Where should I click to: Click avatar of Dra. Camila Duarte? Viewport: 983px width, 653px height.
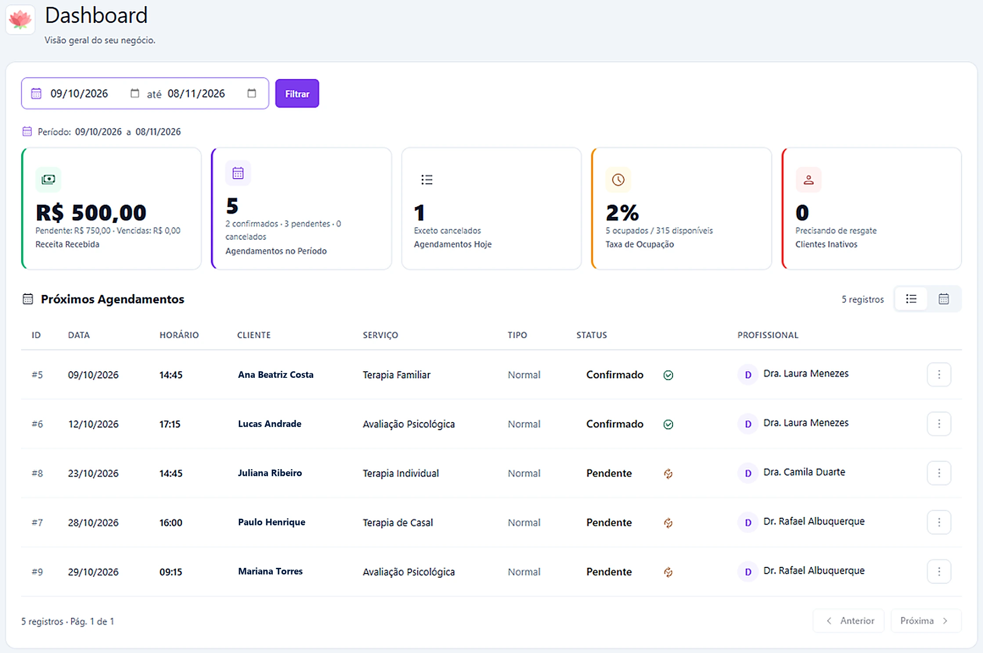point(748,473)
